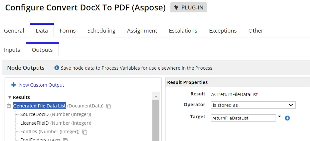Collapse the Generated File Data List tree node

pos(9,106)
